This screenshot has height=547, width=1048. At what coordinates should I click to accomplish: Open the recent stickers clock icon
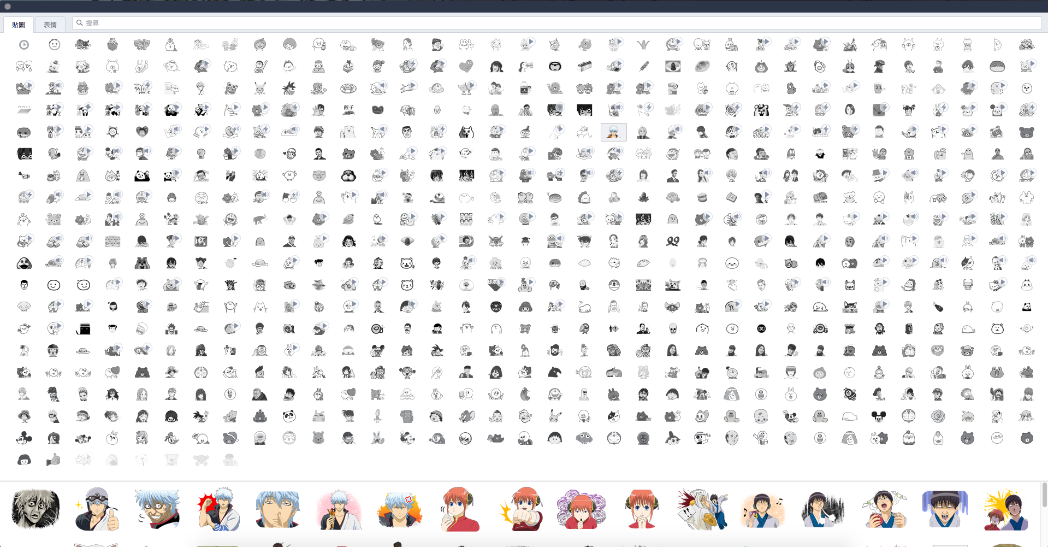tap(24, 45)
